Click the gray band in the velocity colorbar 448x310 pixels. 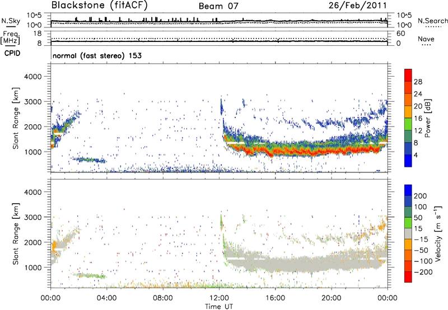408,233
